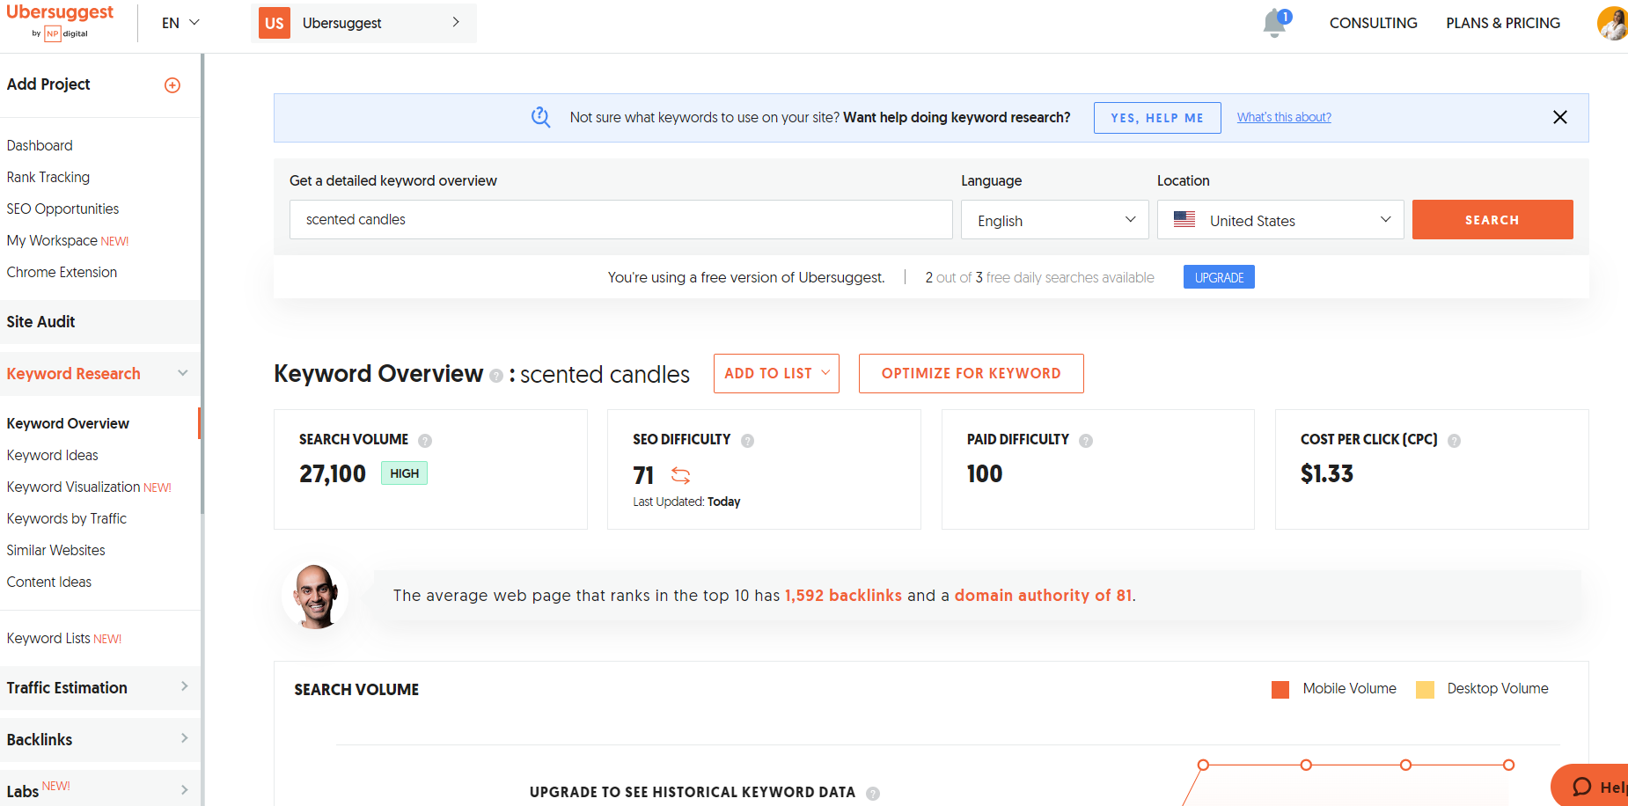Open Keyword Ideas

[x=52, y=455]
